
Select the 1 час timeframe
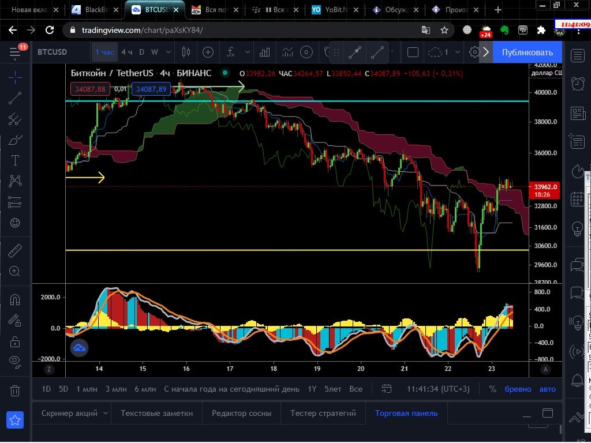point(105,52)
